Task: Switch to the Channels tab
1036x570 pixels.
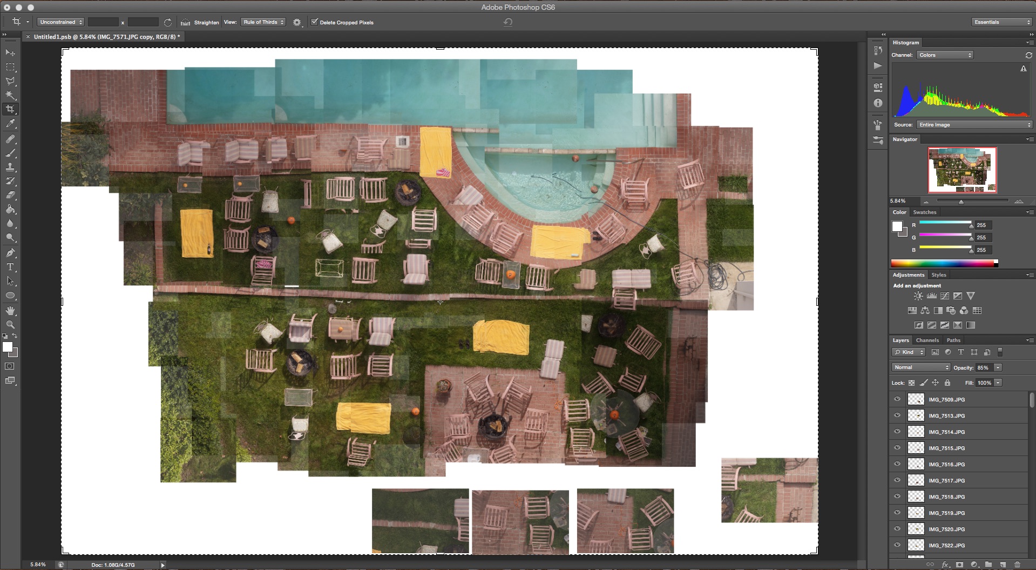Action: (x=927, y=340)
